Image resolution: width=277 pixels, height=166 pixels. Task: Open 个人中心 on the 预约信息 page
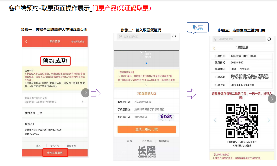pyautogui.click(x=55, y=146)
